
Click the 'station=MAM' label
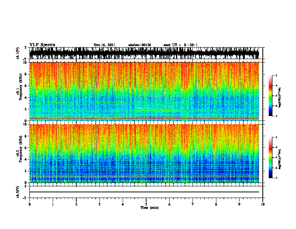point(139,45)
